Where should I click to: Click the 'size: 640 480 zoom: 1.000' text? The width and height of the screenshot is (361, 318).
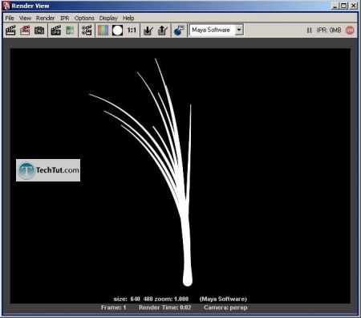coord(151,299)
